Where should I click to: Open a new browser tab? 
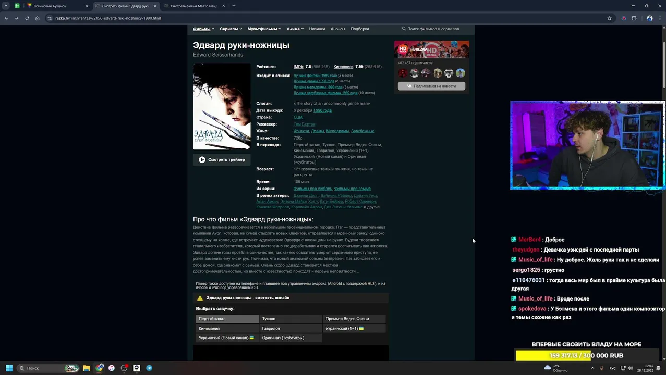pyautogui.click(x=234, y=6)
